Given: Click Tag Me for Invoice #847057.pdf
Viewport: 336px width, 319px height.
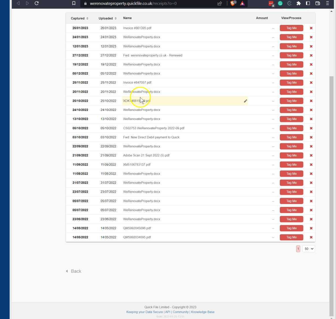Looking at the screenshot, I should [292, 83].
